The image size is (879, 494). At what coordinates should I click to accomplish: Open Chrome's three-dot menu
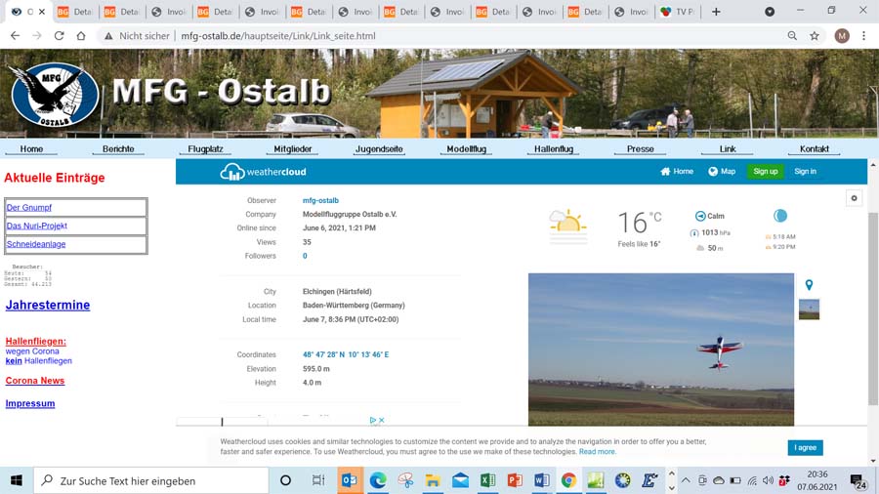point(864,36)
